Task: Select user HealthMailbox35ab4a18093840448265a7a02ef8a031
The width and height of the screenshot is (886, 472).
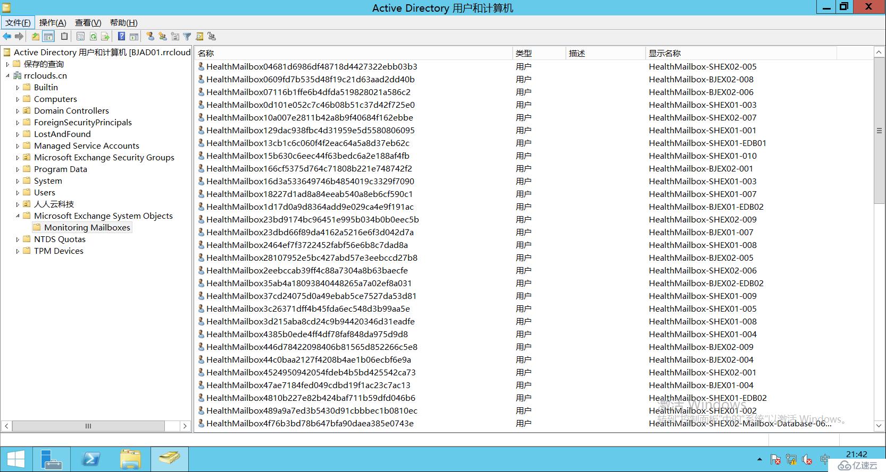Action: tap(309, 284)
